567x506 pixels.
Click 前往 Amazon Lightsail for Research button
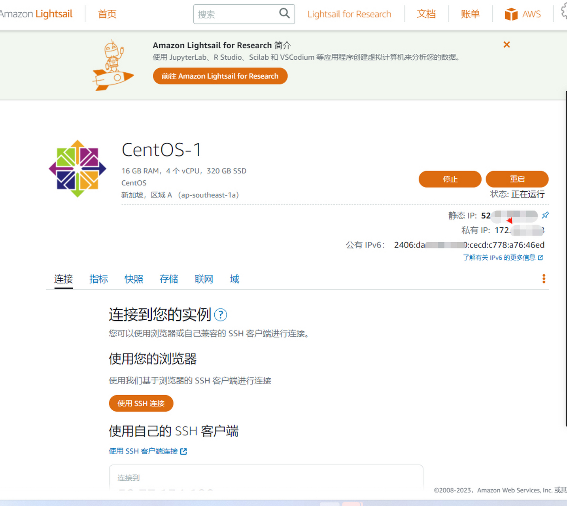220,76
